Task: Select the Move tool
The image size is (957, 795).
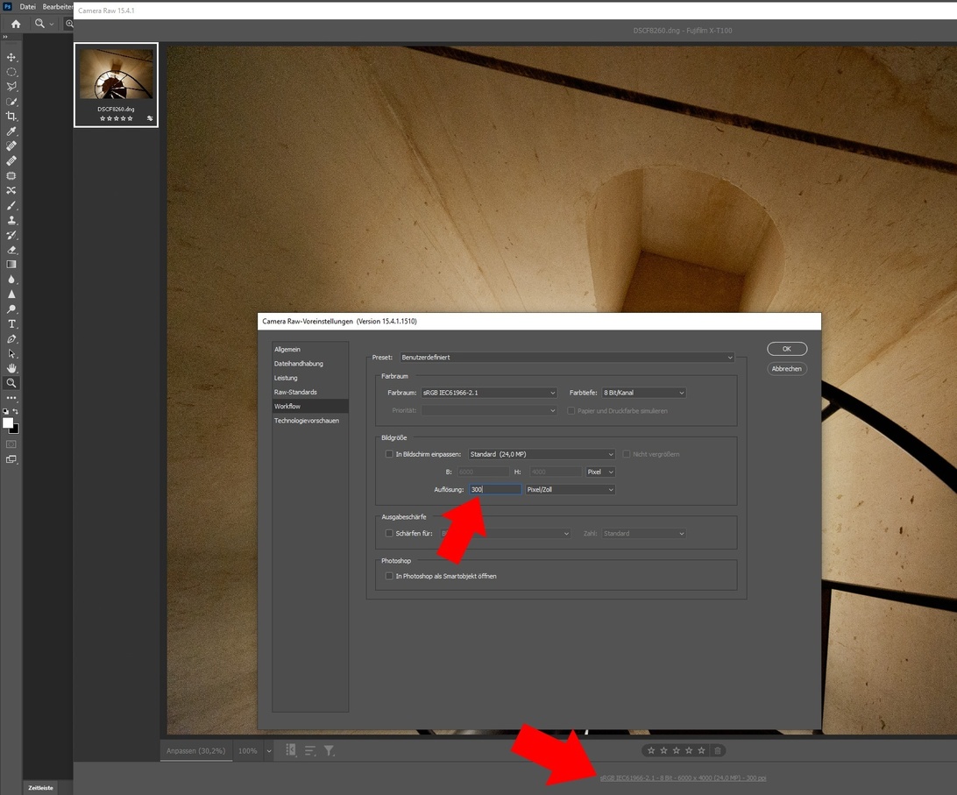Action: [x=11, y=57]
